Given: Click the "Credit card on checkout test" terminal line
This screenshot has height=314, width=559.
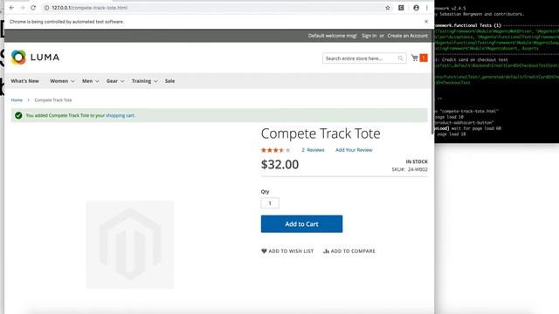Looking at the screenshot, I should click(474, 60).
